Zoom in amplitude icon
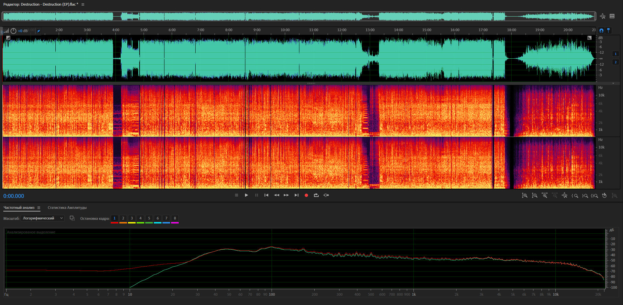 coord(525,196)
